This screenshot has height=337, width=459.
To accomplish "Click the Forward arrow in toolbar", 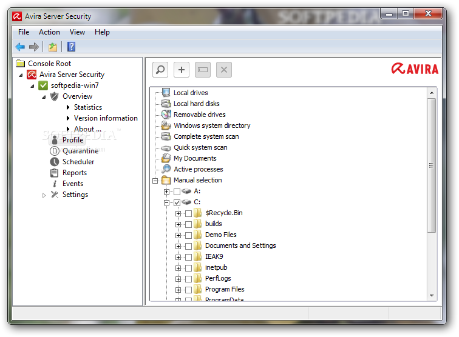I will pyautogui.click(x=34, y=47).
